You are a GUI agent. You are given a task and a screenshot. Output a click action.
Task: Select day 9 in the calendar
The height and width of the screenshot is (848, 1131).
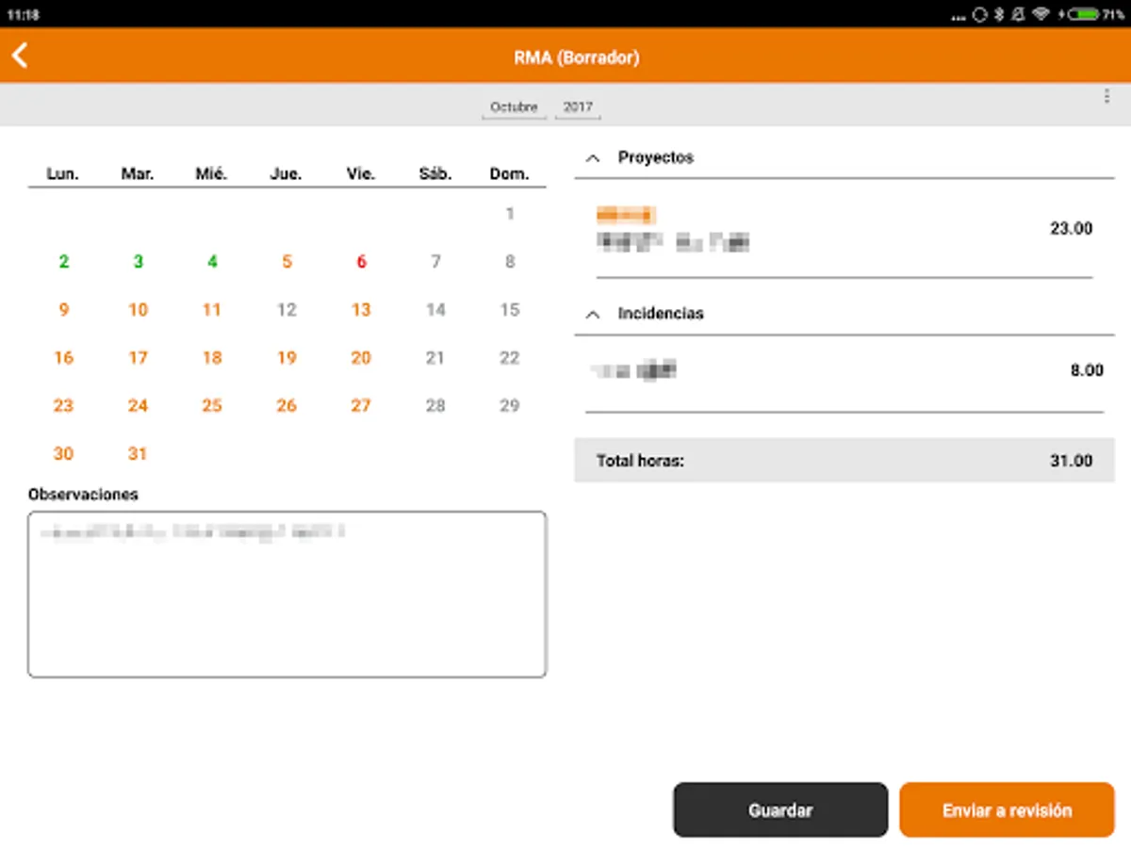point(63,310)
